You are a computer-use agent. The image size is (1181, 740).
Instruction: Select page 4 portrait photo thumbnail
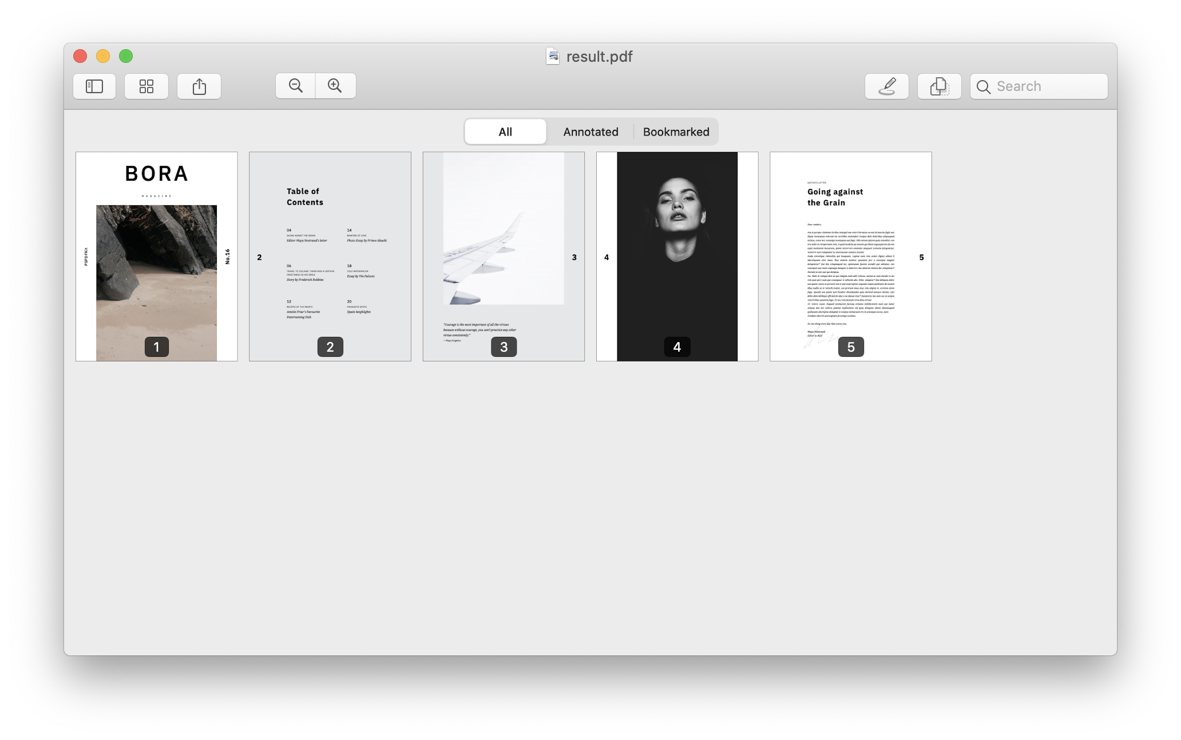pyautogui.click(x=677, y=257)
